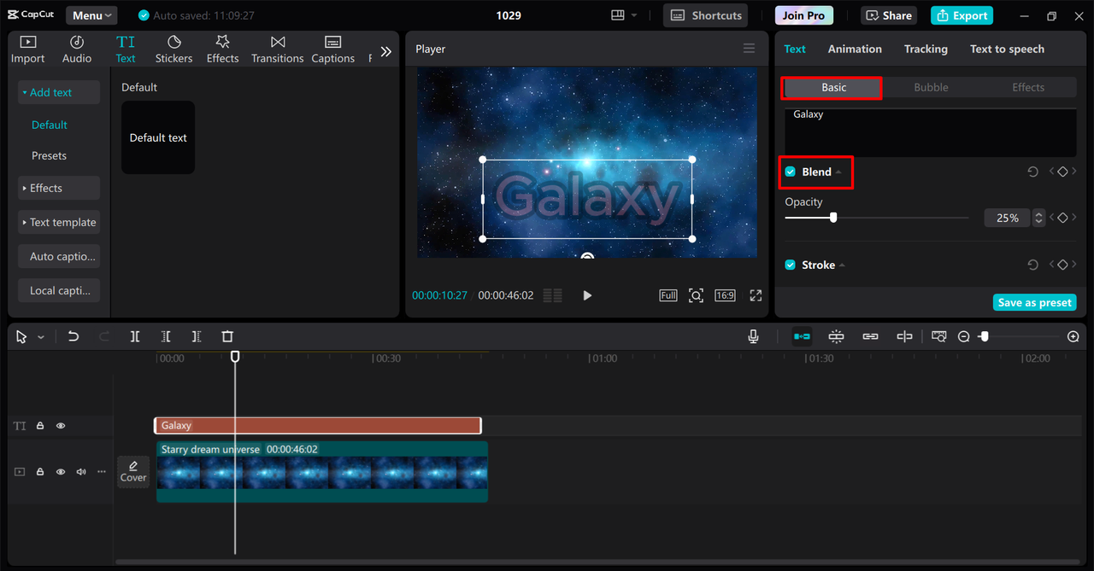The height and width of the screenshot is (571, 1094).
Task: Open the Menu dropdown
Action: click(91, 15)
